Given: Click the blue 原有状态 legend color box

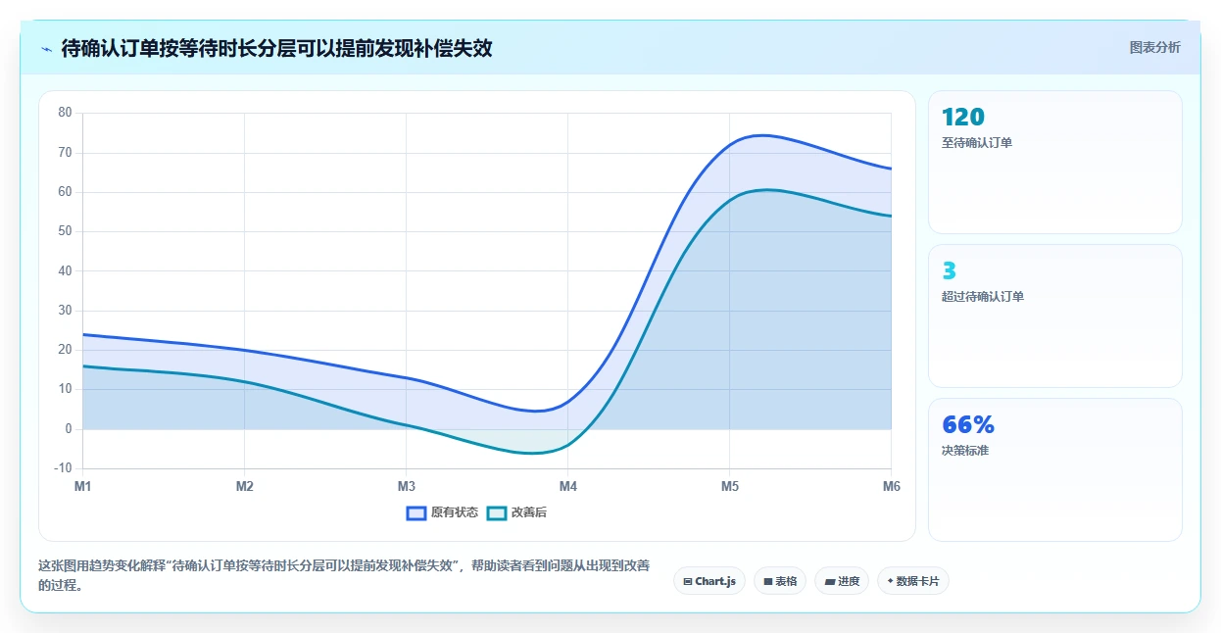Looking at the screenshot, I should click(x=416, y=512).
